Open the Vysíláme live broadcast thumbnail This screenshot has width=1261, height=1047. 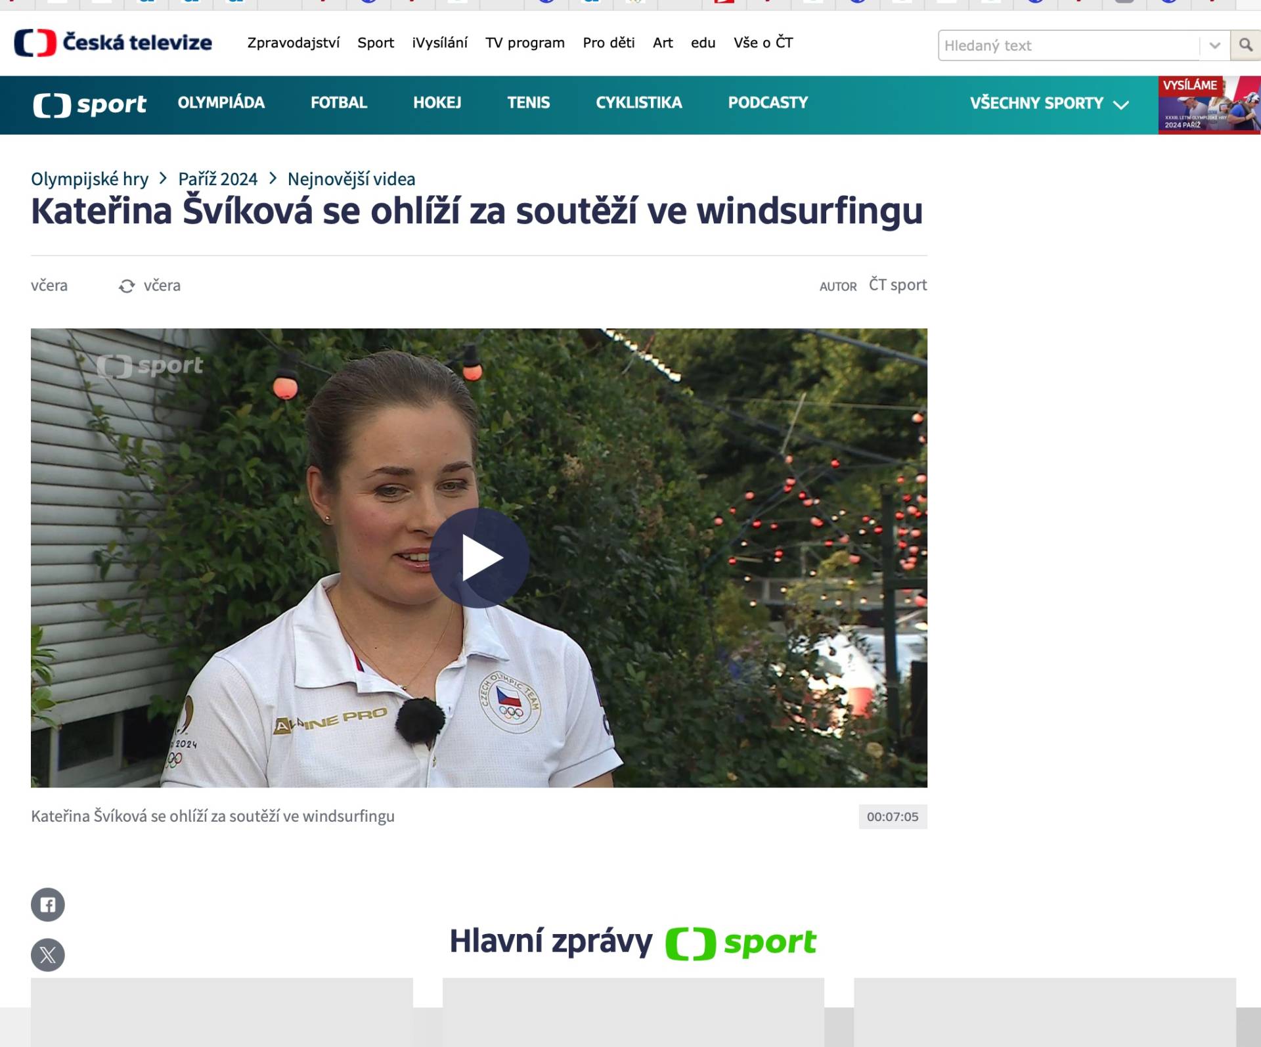(1208, 105)
